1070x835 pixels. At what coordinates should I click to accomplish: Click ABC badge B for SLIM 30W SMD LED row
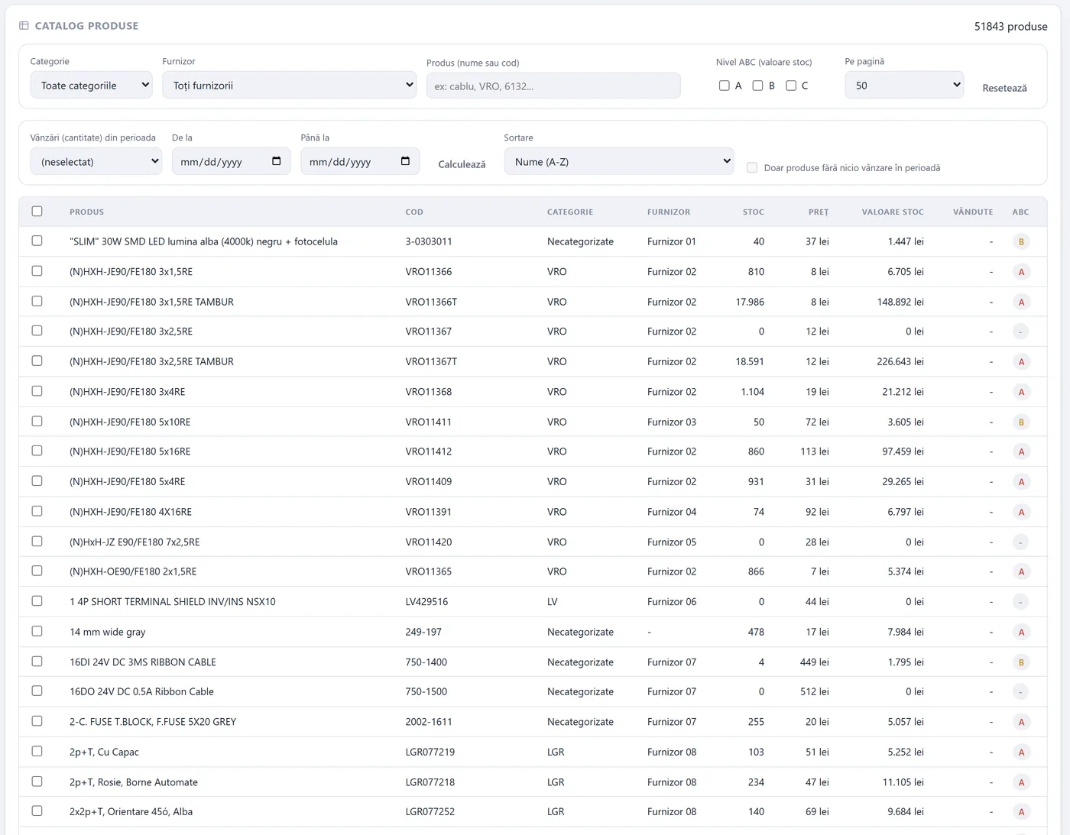(x=1021, y=241)
